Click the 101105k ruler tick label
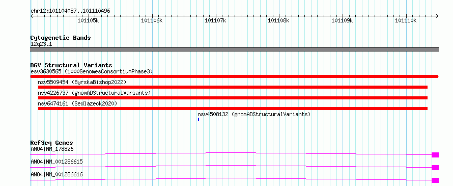453x186 pixels. (x=89, y=20)
